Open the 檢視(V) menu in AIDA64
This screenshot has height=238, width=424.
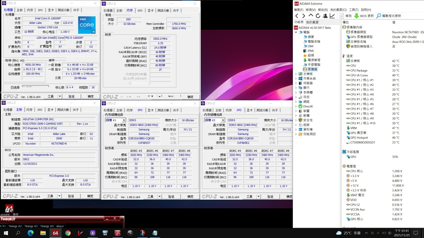coord(311,10)
